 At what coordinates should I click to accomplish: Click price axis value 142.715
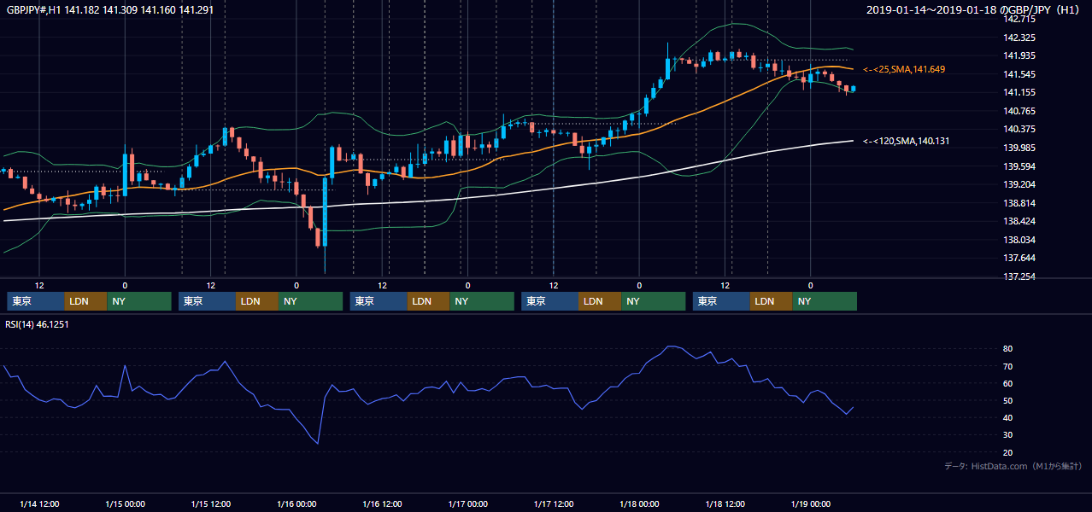tap(1020, 19)
